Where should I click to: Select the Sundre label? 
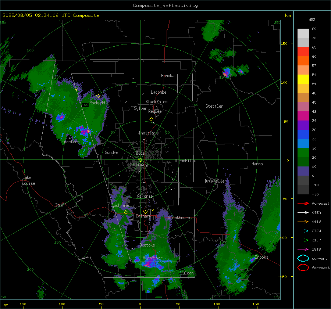111,152
